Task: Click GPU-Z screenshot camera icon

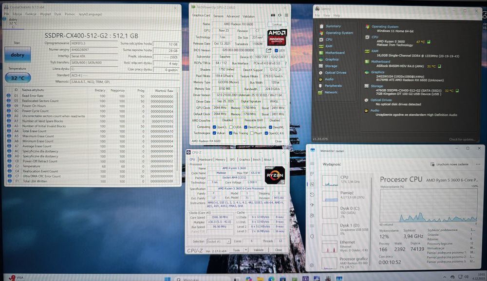Action: coord(273,15)
